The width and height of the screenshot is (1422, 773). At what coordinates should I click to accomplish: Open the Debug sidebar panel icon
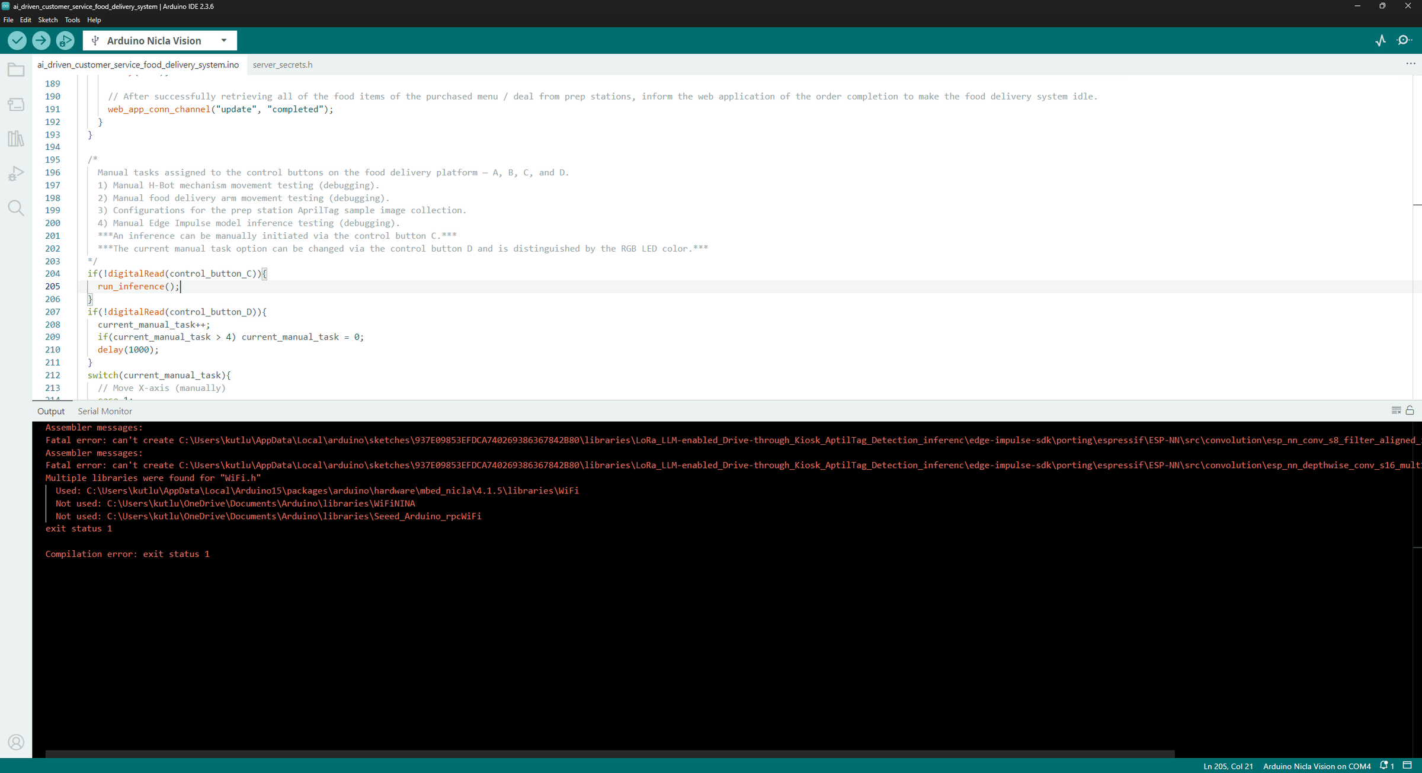tap(16, 174)
